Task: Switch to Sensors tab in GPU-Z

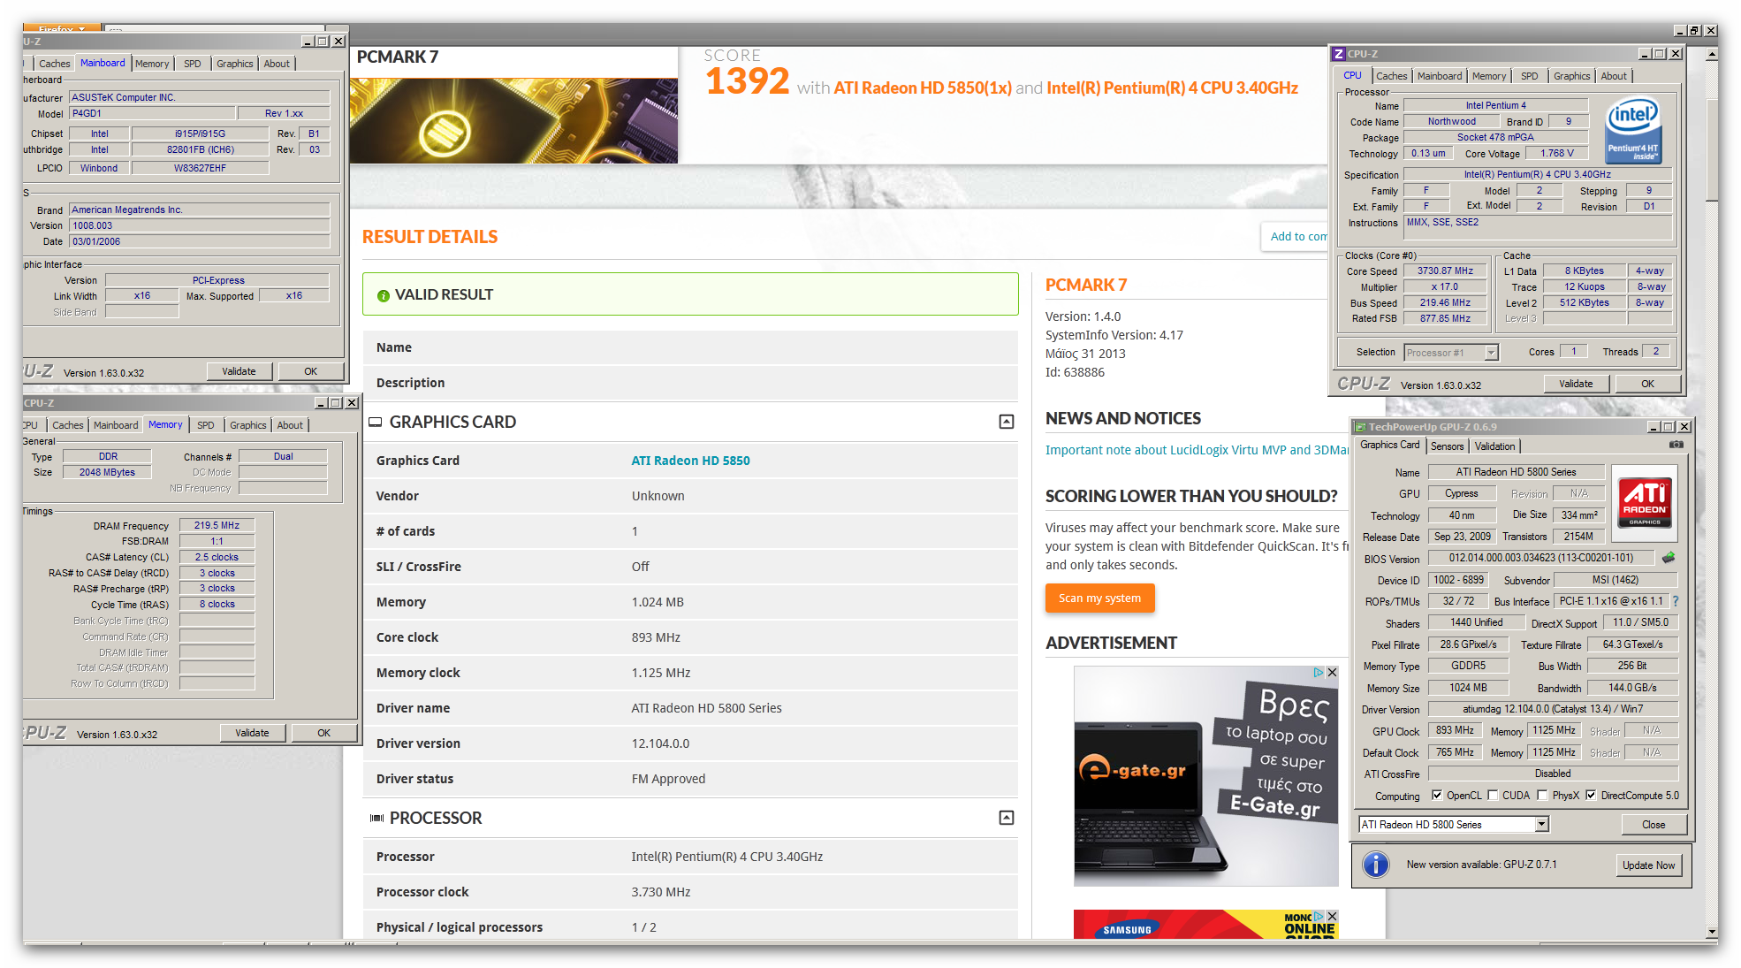Action: pos(1448,446)
